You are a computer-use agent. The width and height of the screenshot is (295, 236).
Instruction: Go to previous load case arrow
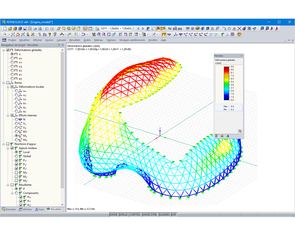(138, 28)
